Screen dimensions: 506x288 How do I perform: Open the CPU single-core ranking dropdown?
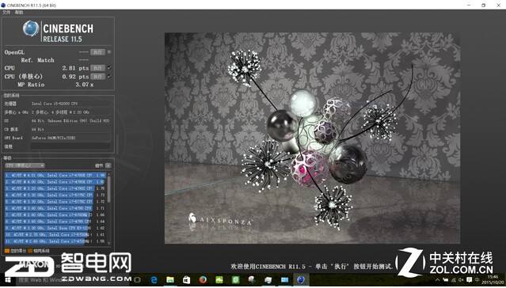click(x=25, y=165)
